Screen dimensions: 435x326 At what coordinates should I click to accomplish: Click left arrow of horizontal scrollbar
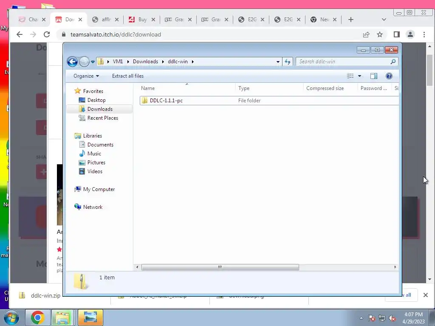tap(137, 267)
